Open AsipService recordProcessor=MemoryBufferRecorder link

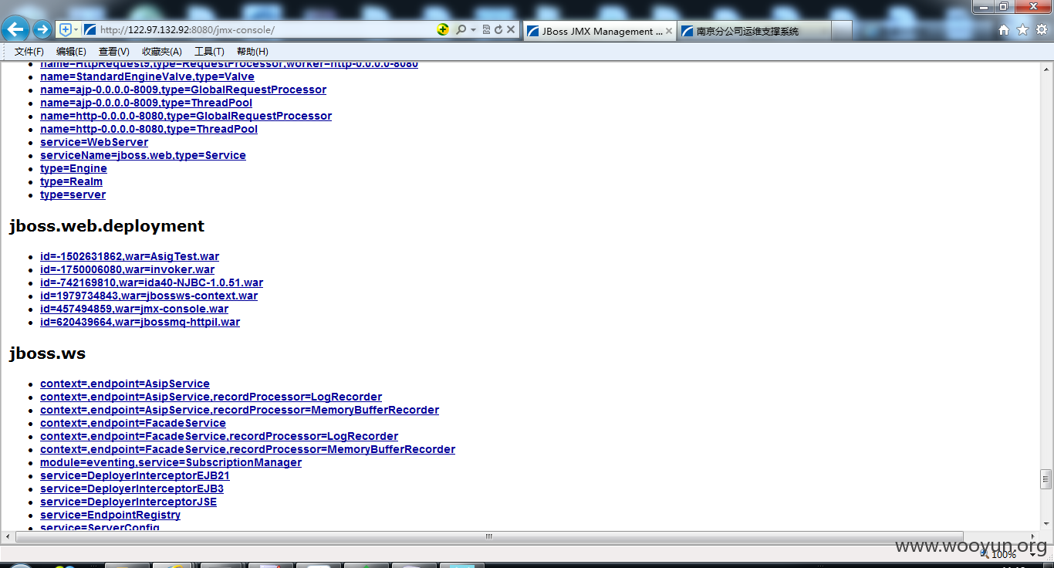(x=239, y=410)
